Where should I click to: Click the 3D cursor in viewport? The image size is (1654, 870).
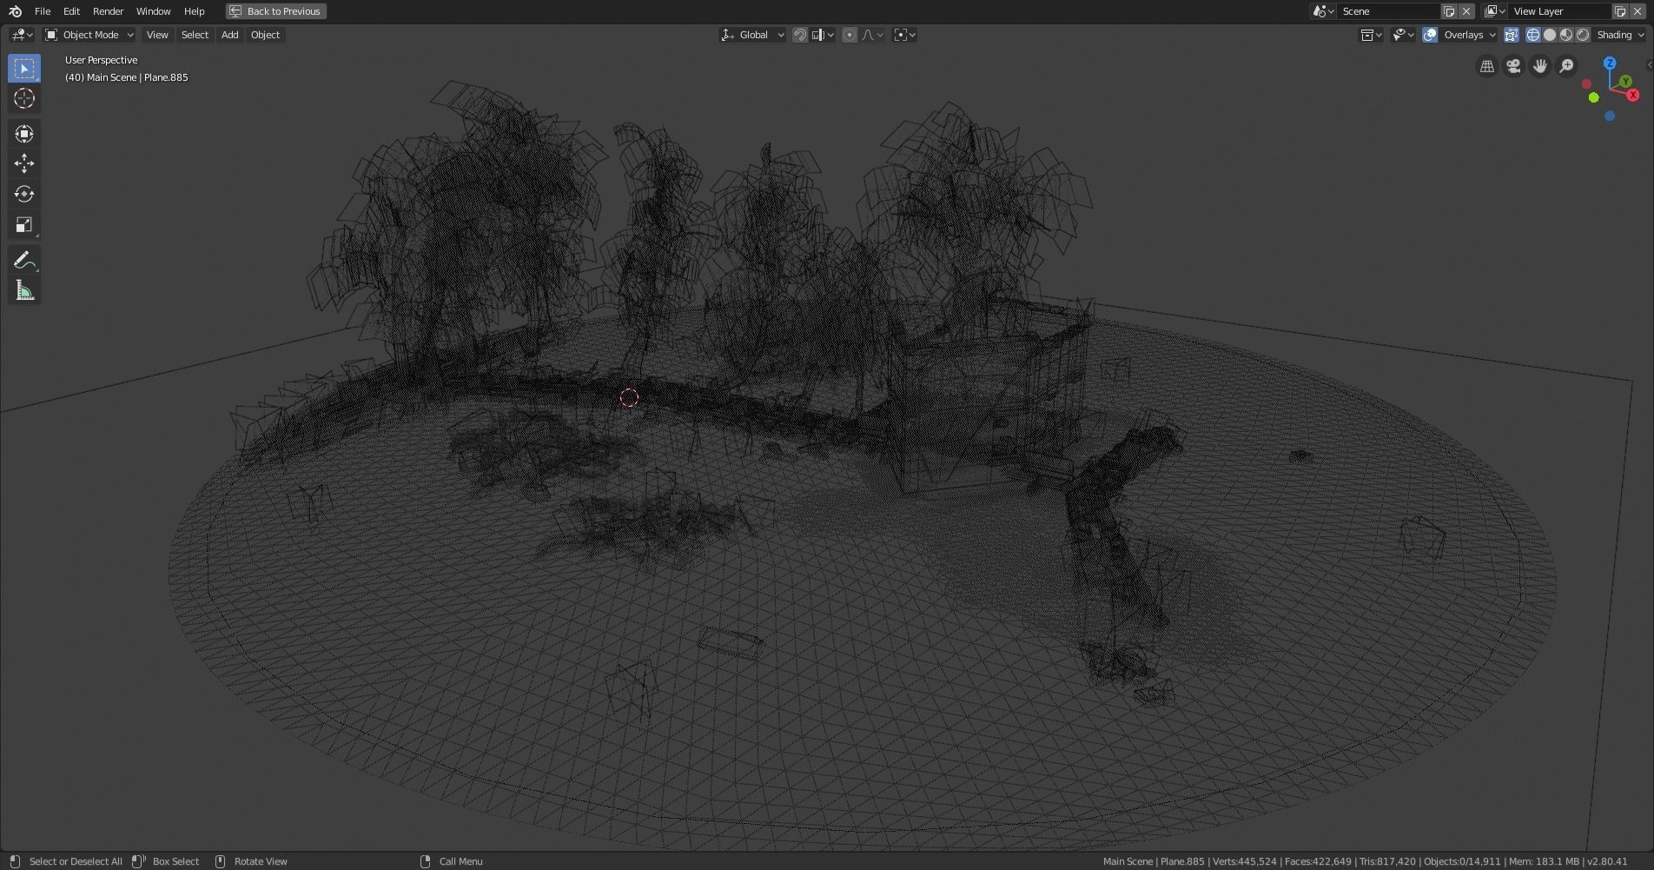(630, 398)
